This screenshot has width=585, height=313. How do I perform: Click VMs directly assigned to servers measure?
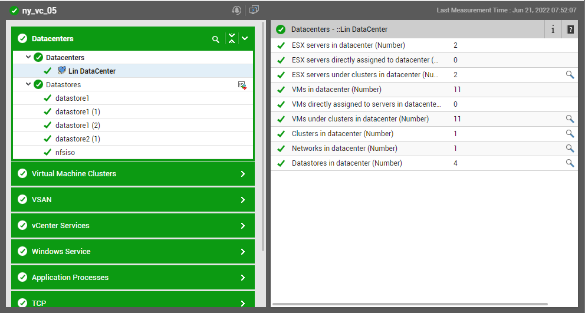click(x=366, y=104)
